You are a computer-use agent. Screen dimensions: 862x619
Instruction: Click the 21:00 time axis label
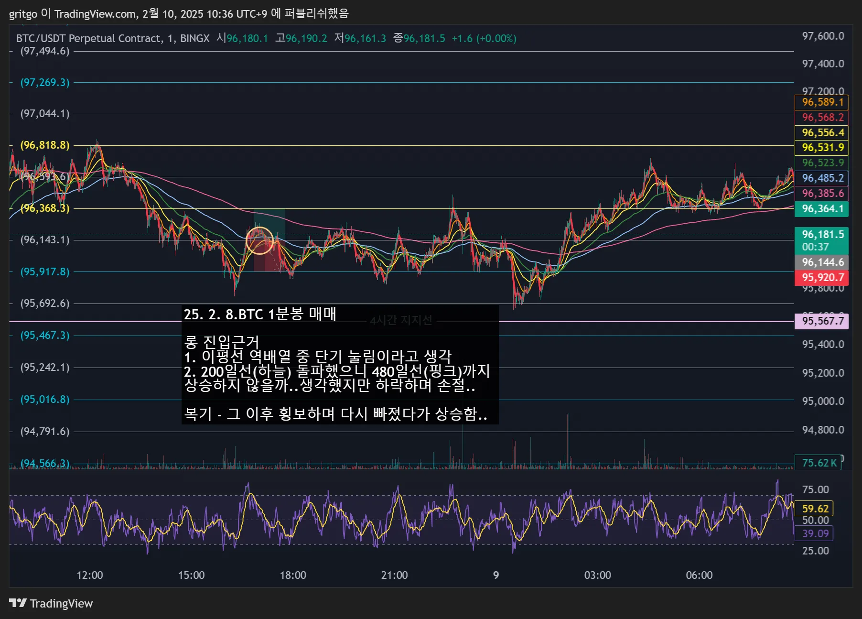pyautogui.click(x=395, y=576)
